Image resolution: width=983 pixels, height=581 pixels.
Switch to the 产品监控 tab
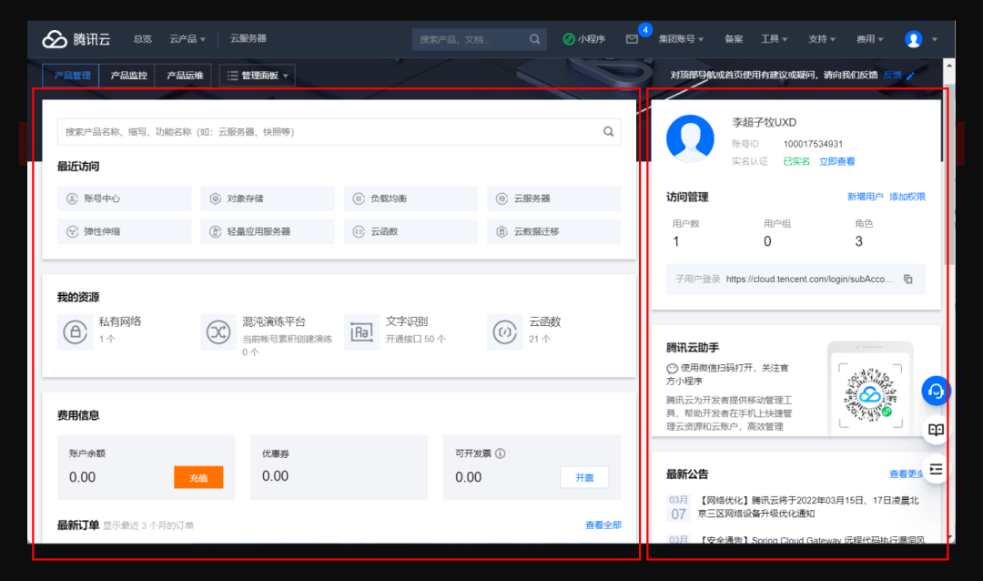[128, 76]
